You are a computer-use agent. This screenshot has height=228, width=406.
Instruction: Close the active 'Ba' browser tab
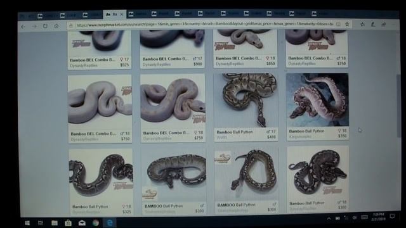(121, 15)
